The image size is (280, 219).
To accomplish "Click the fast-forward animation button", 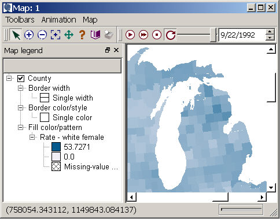I will tap(143, 35).
